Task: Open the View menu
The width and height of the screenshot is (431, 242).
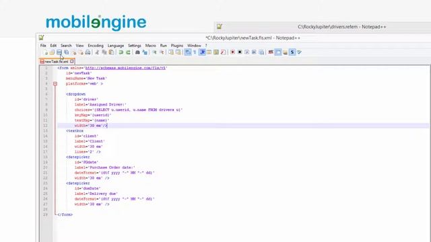Action: (x=79, y=46)
